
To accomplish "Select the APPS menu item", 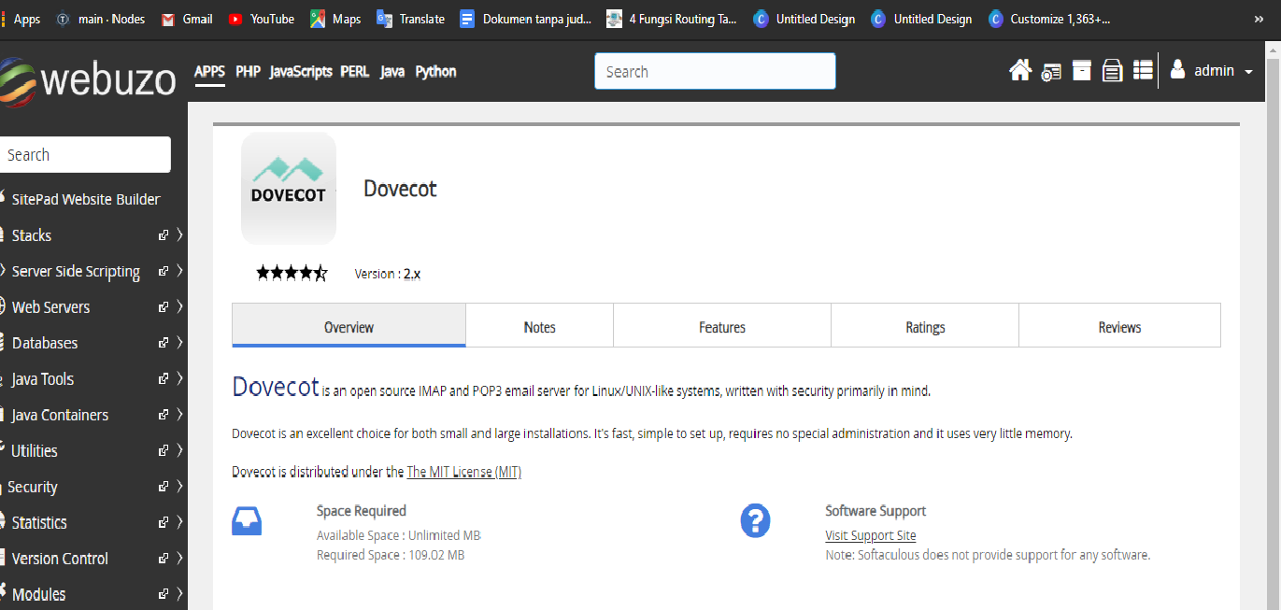I will coord(210,71).
